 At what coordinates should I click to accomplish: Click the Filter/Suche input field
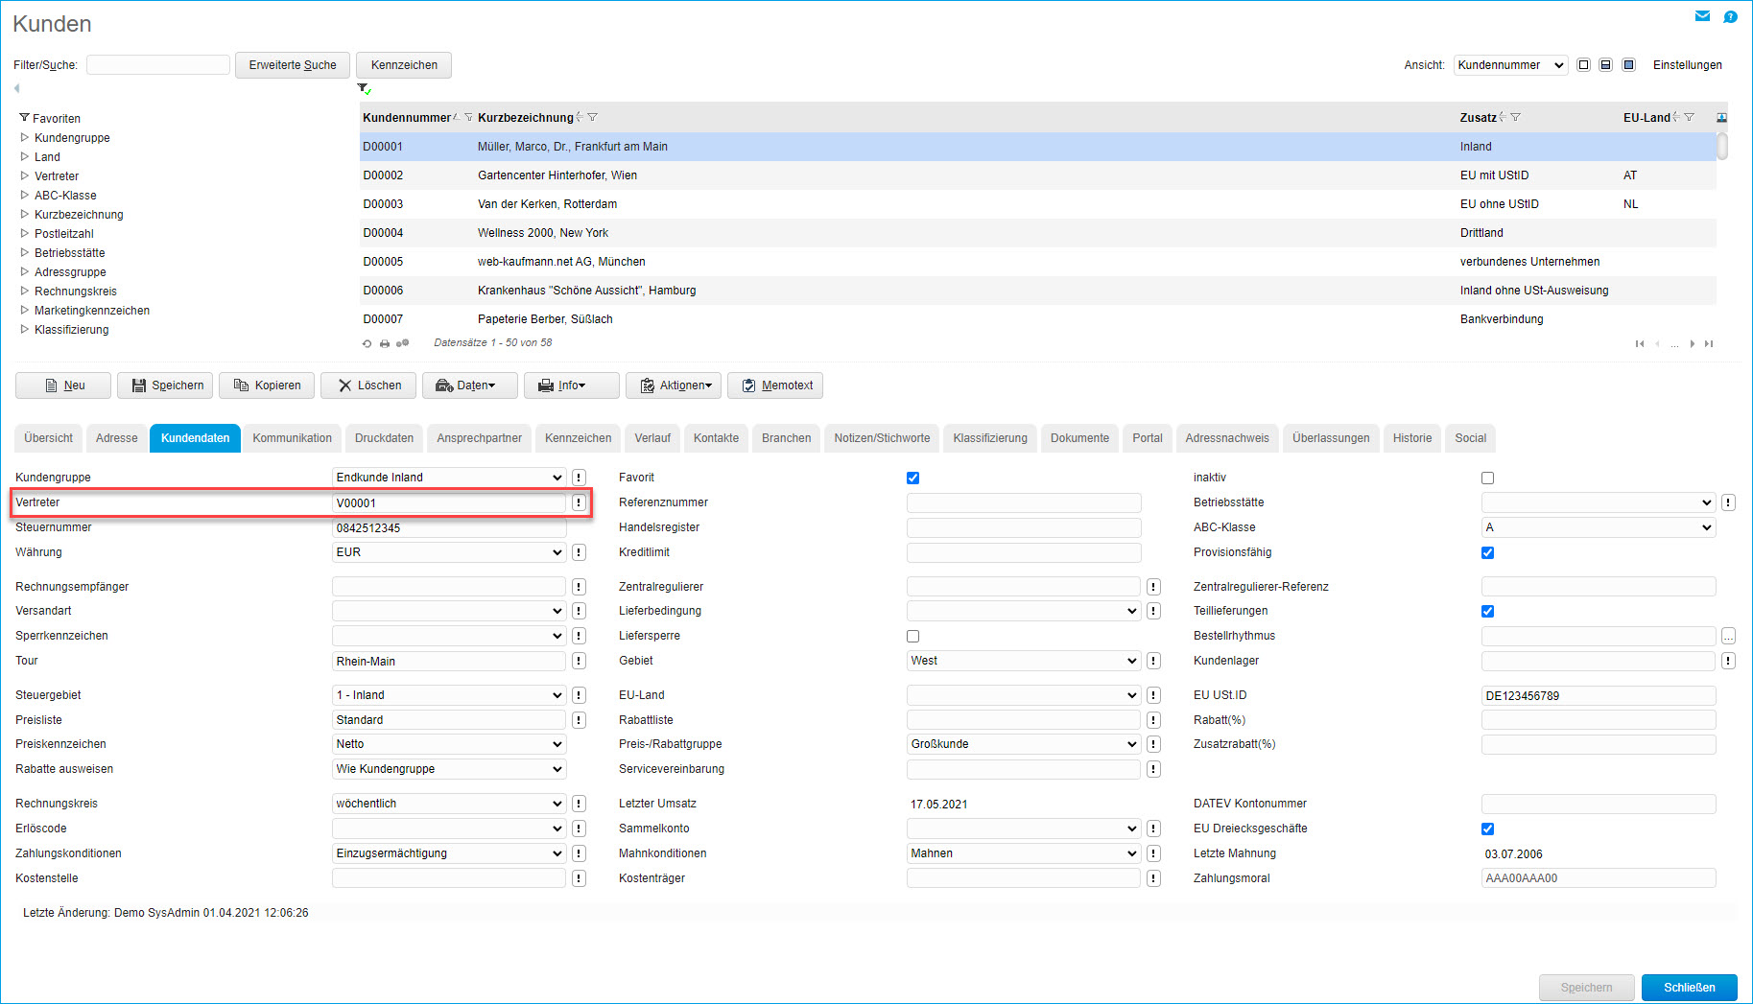158,64
